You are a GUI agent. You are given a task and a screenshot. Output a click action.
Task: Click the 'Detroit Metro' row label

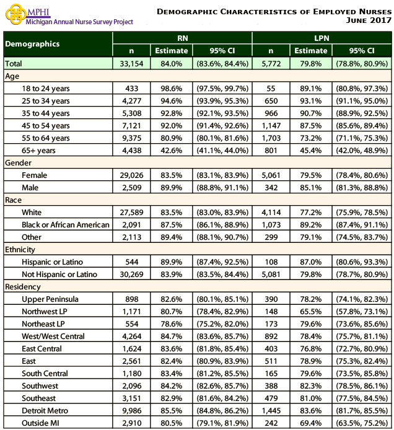pos(45,411)
